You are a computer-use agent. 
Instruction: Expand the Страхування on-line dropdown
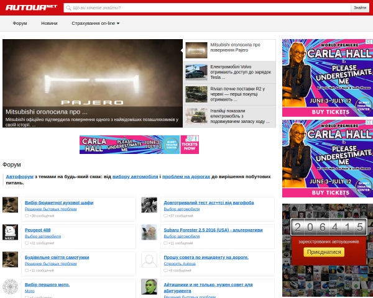tap(95, 24)
